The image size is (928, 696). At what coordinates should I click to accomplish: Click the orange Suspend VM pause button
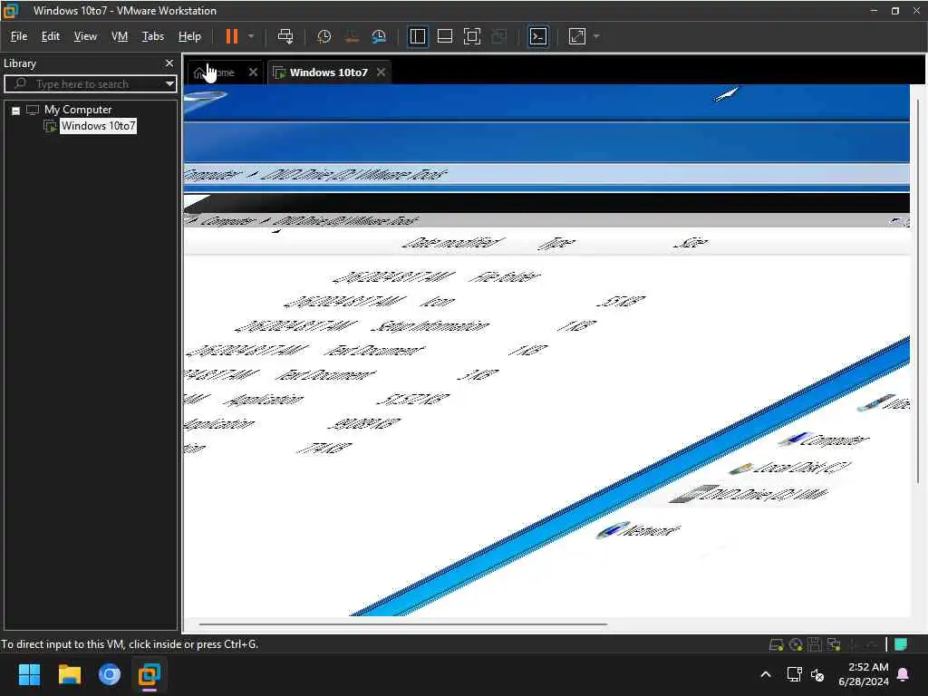tap(231, 36)
